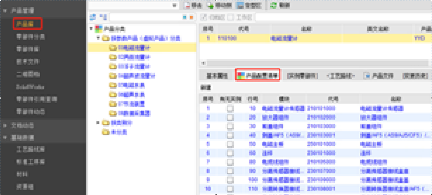Tick the checkbox in configuration list row 7
432x195 pixels.
(230, 162)
